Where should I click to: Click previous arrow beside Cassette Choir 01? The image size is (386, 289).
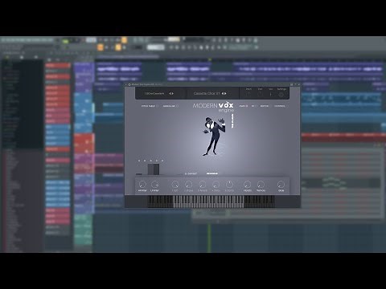(x=223, y=93)
